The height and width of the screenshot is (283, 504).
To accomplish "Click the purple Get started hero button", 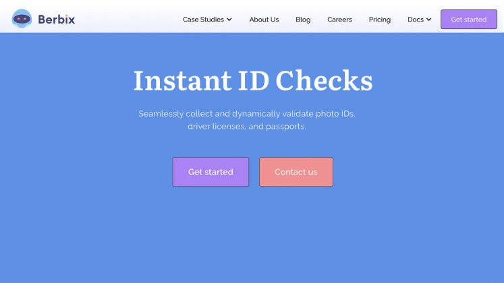I will point(211,172).
